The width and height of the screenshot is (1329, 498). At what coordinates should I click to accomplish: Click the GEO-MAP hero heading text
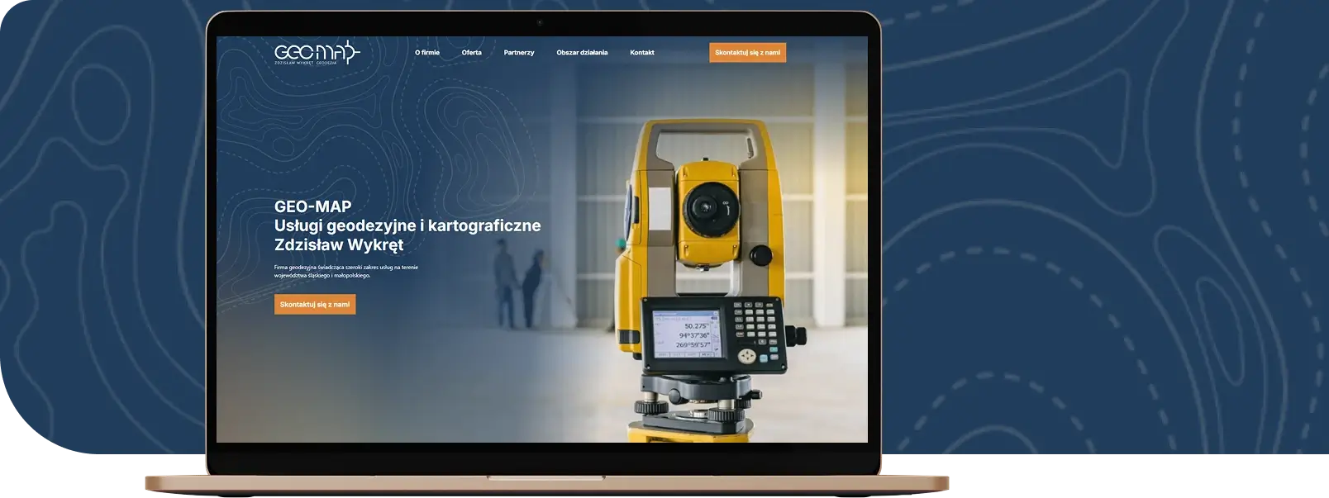click(312, 206)
